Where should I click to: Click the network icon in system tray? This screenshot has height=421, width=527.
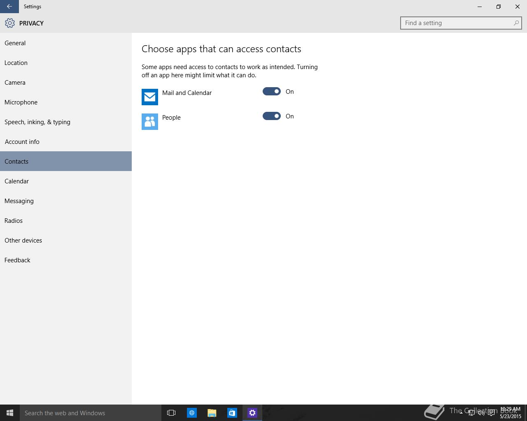coord(471,413)
